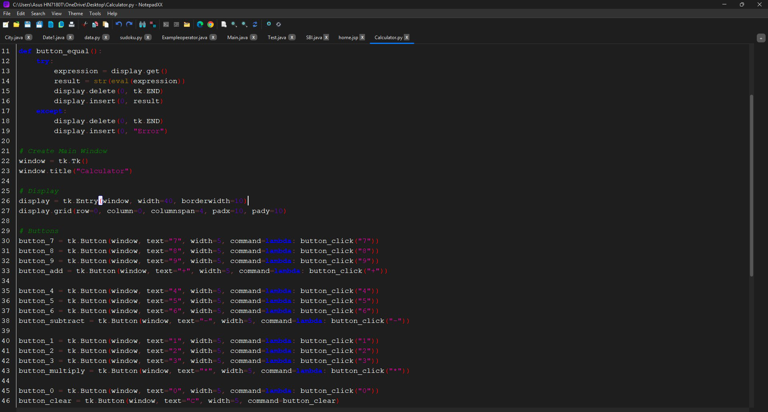
Task: Close the Test.java tab
Action: pos(292,37)
